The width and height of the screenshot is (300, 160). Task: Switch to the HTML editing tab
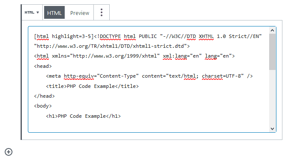pos(54,12)
